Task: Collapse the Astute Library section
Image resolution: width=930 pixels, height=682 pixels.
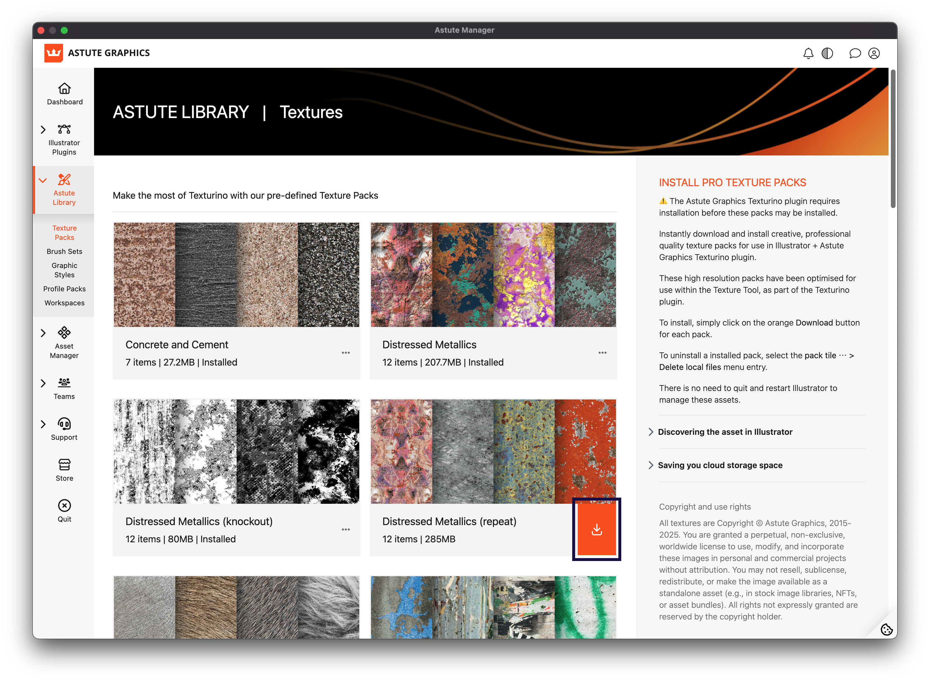Action: (43, 180)
